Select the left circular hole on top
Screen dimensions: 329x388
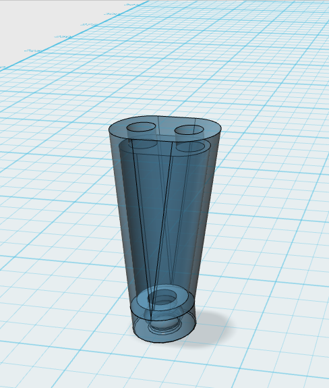coord(141,127)
